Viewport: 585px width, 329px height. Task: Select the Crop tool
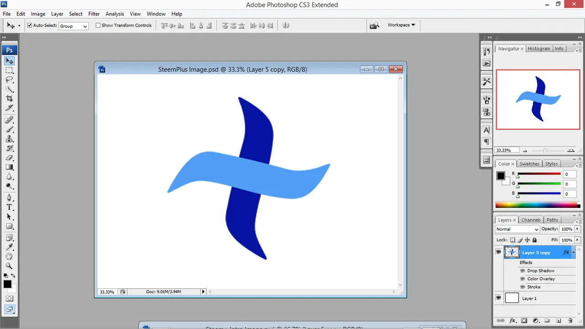[9, 98]
